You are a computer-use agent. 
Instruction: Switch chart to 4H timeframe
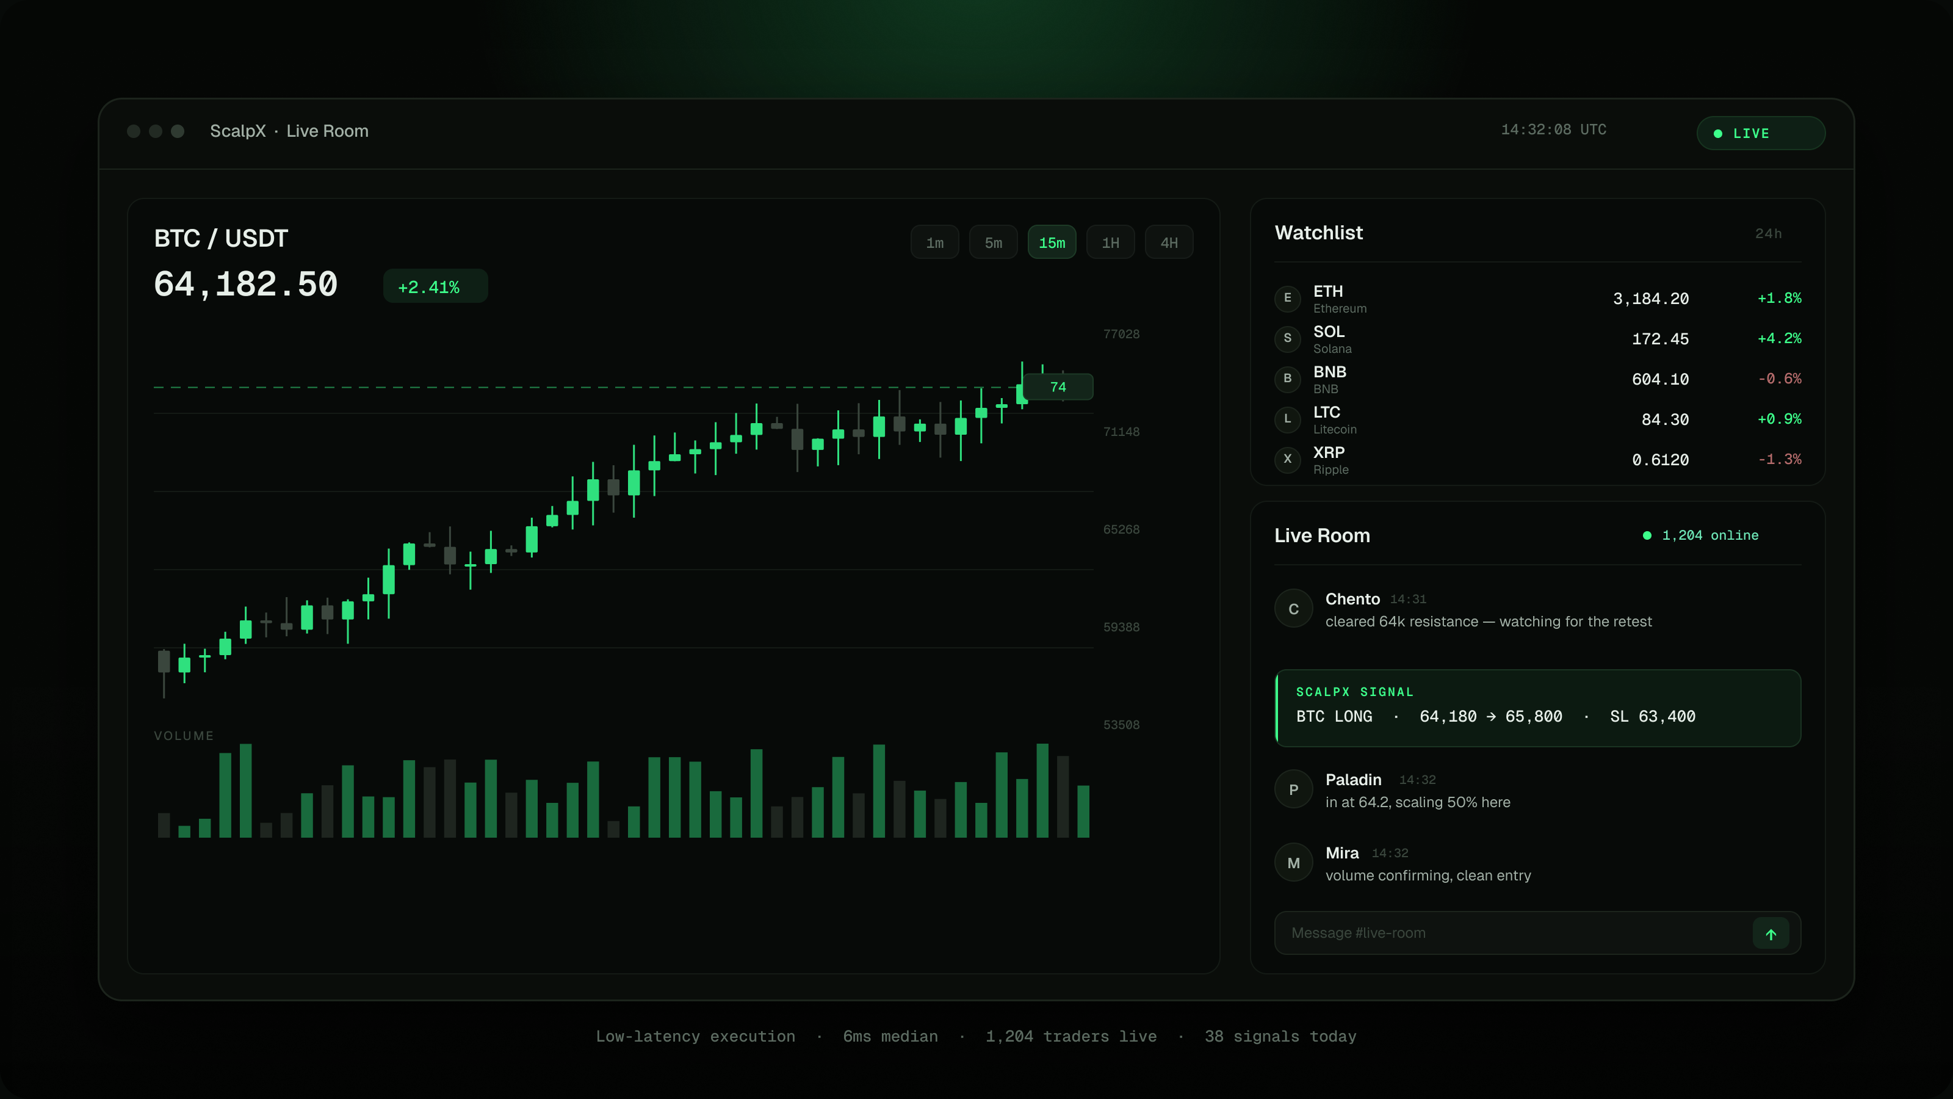tap(1168, 243)
